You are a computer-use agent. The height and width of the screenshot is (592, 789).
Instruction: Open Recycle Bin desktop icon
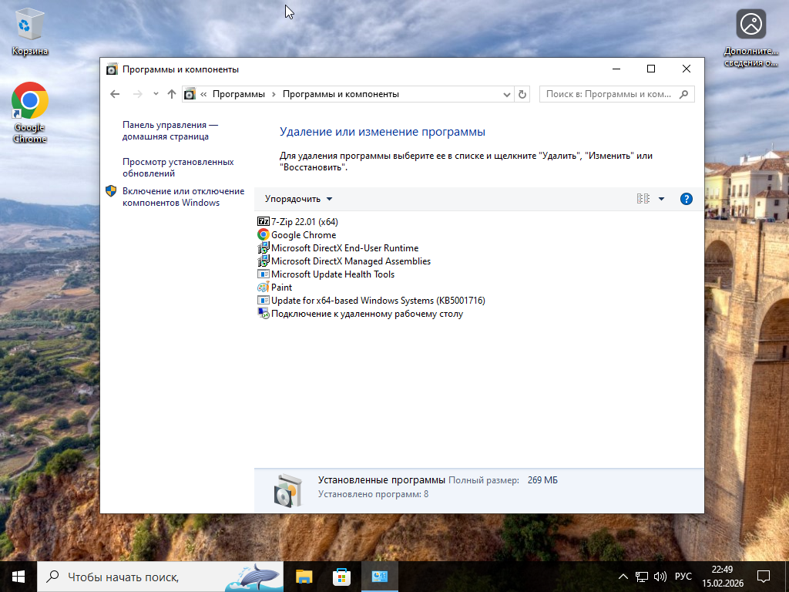(x=30, y=31)
